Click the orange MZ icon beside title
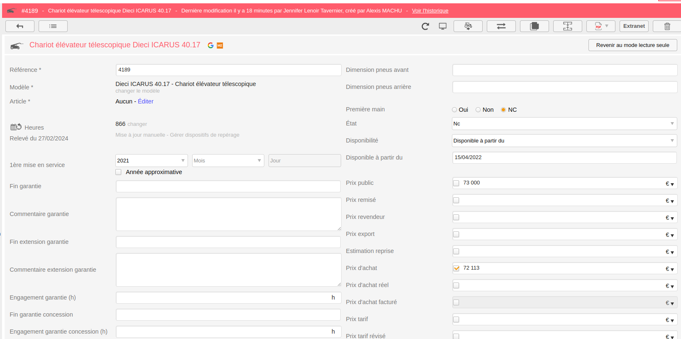The width and height of the screenshot is (681, 339). tap(220, 45)
